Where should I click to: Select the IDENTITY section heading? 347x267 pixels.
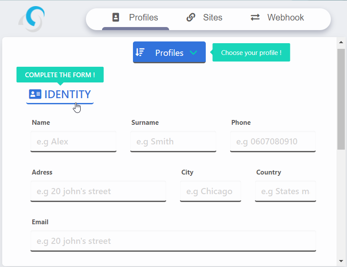[x=68, y=94]
